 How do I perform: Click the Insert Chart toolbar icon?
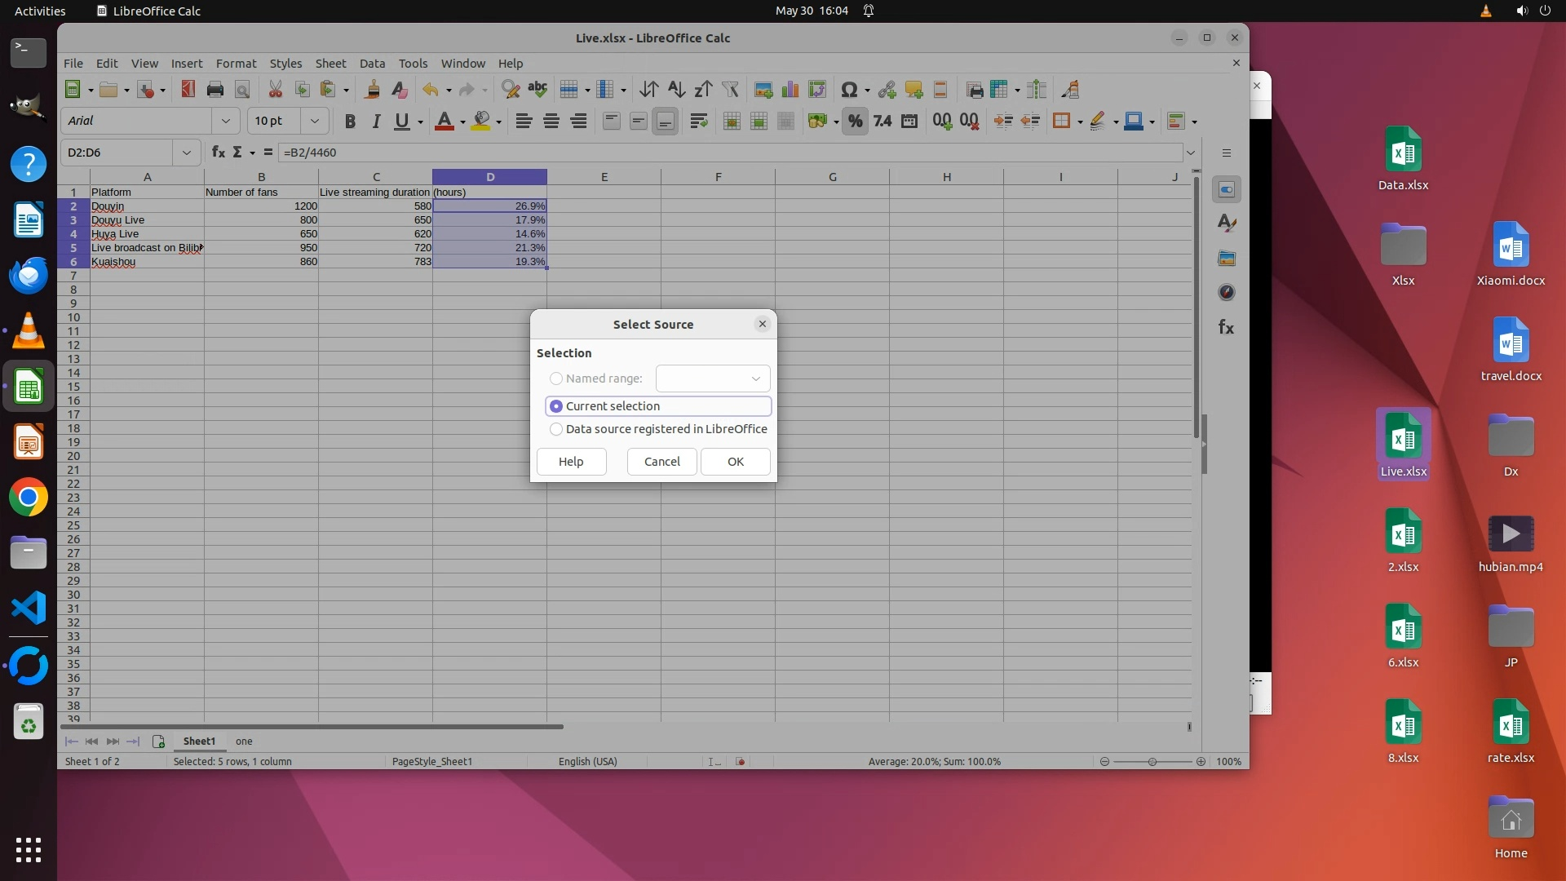pyautogui.click(x=790, y=90)
